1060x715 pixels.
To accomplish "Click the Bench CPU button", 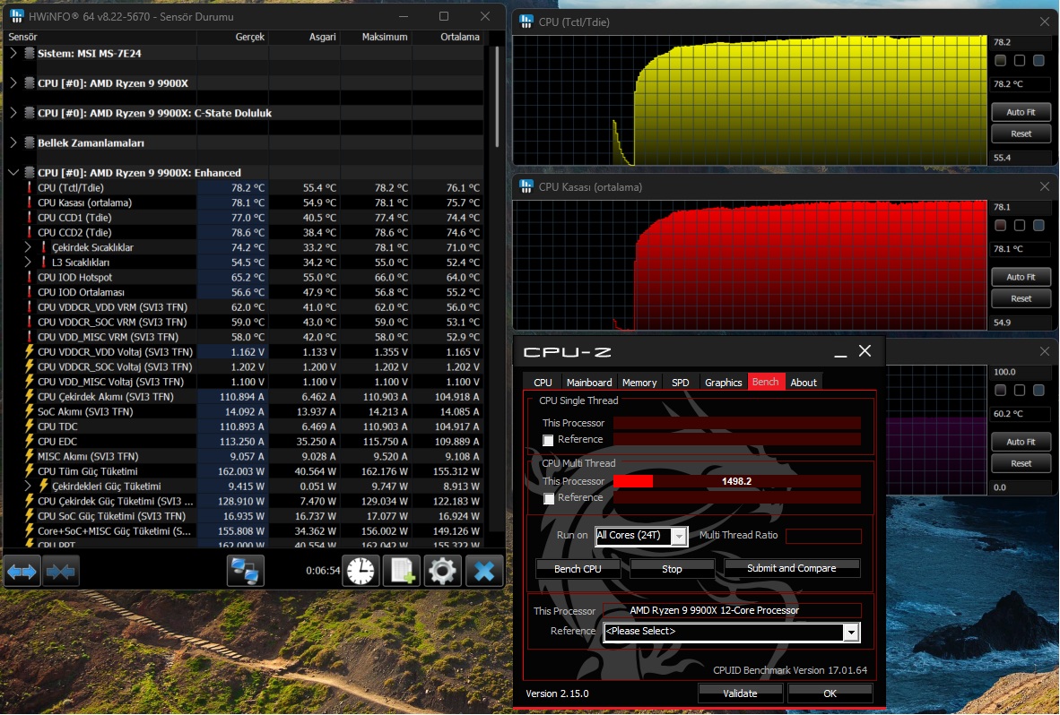I will tap(578, 568).
